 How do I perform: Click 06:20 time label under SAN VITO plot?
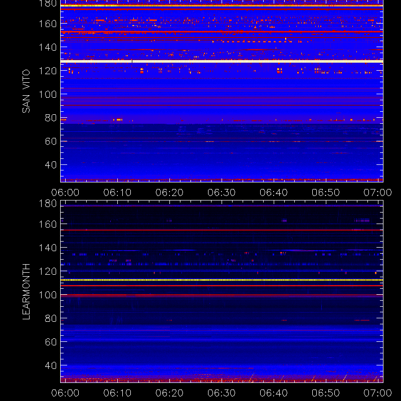tap(169, 192)
